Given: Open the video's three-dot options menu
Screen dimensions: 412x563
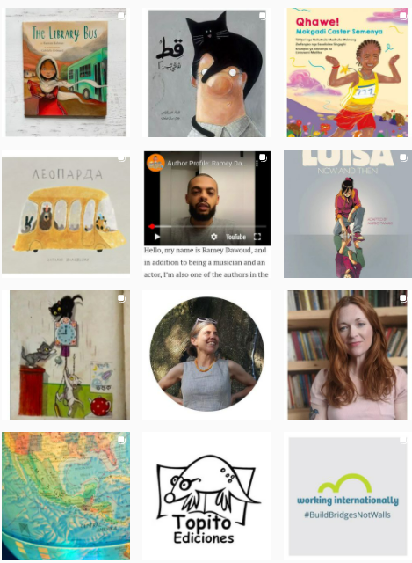Looking at the screenshot, I should click(x=257, y=164).
